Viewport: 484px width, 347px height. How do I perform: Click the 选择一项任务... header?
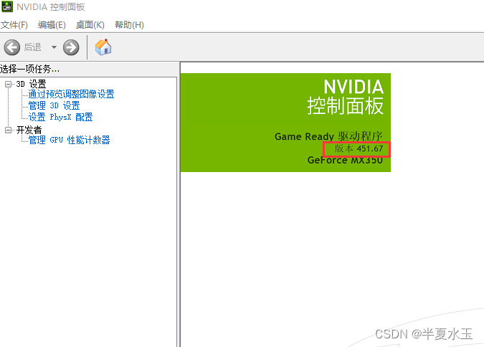pyautogui.click(x=30, y=69)
